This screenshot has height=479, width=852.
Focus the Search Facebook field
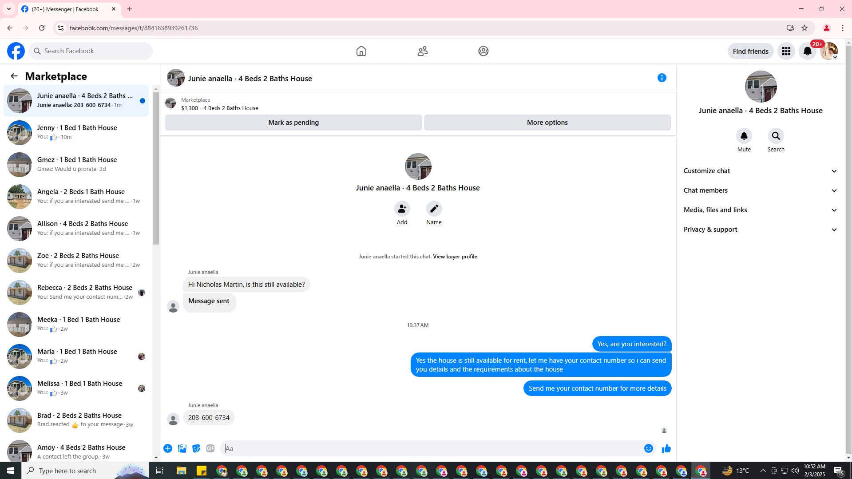[x=91, y=51]
